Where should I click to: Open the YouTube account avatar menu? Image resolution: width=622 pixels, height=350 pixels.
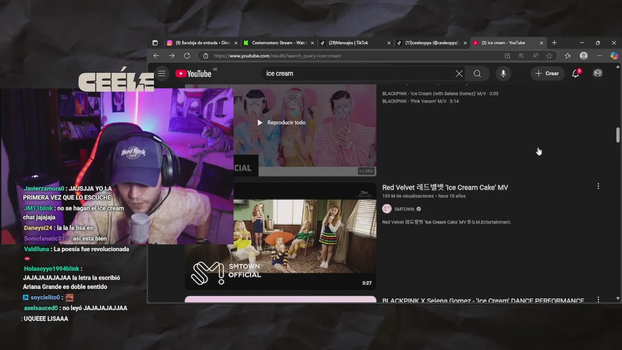[598, 73]
